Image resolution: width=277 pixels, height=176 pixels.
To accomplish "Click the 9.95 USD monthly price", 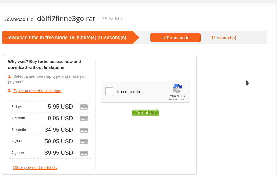I will tap(60, 118).
